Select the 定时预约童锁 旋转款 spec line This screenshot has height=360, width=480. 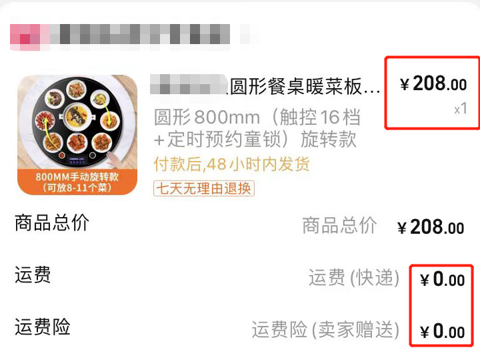tap(255, 140)
